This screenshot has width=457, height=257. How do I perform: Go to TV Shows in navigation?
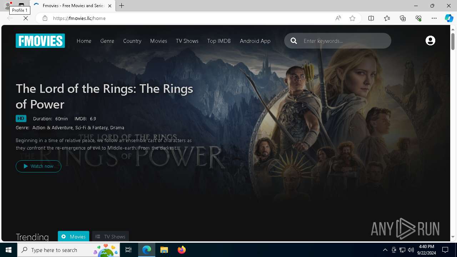coord(187,41)
